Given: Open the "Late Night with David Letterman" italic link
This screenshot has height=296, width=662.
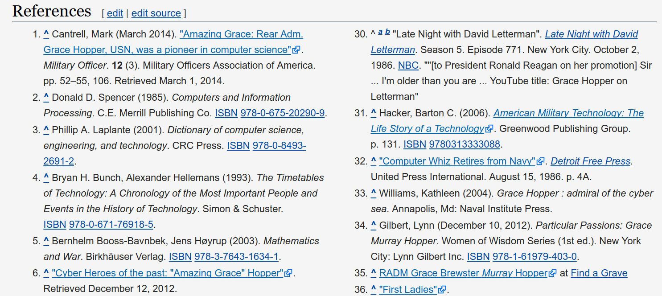Looking at the screenshot, I should tap(505, 42).
